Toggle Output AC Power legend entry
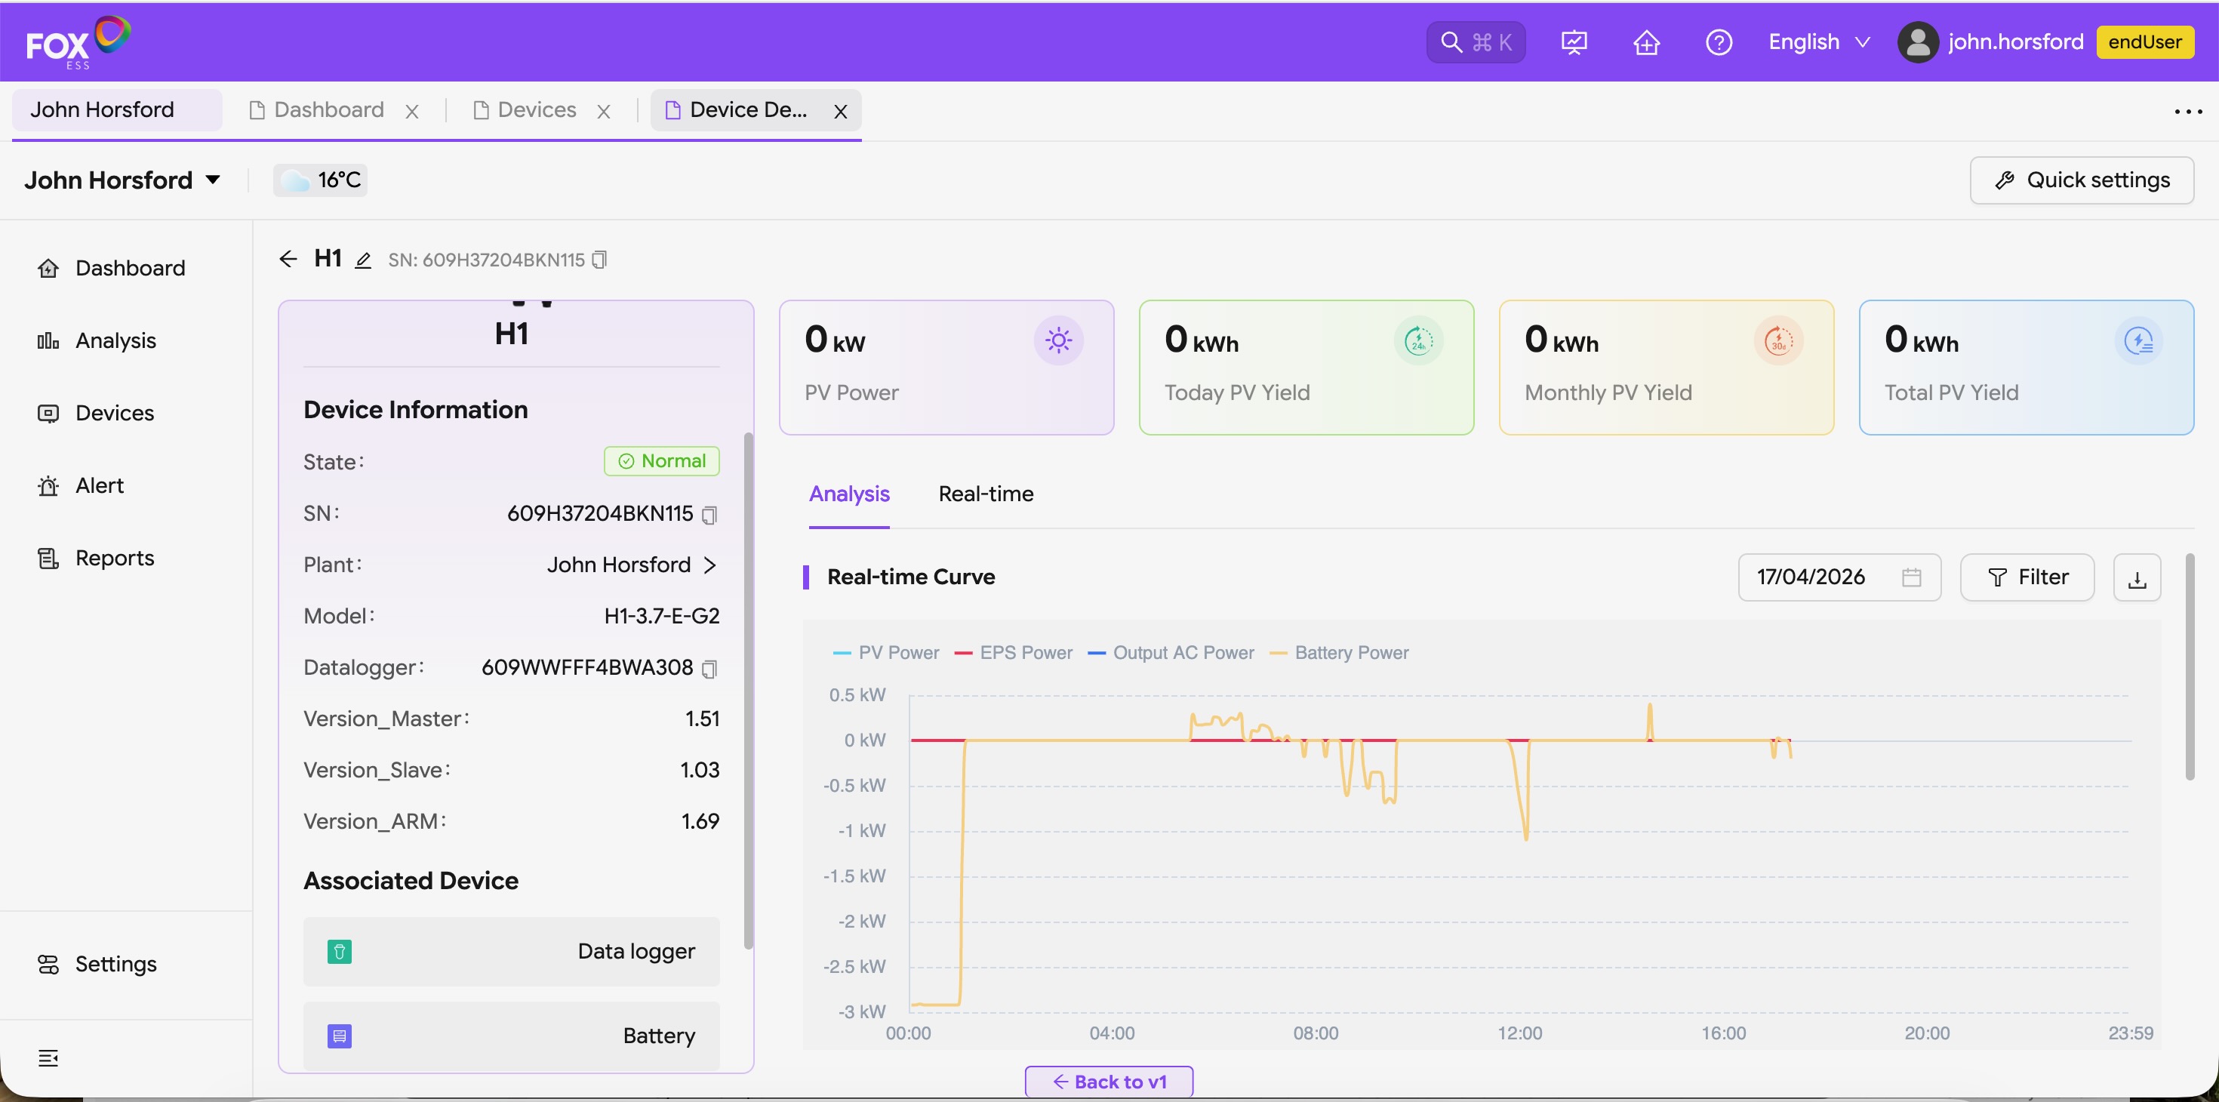Screen dimensions: 2219x1102 (1171, 653)
